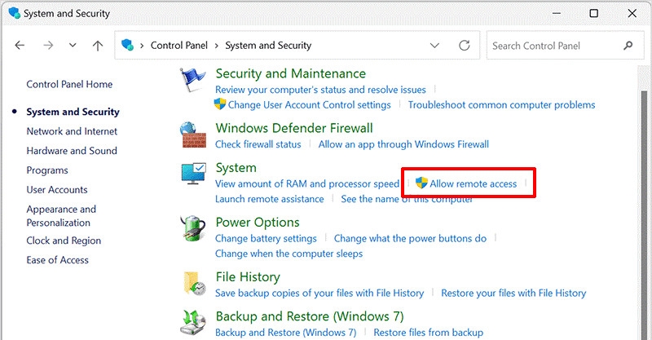Open User Accounts category
The width and height of the screenshot is (652, 340).
point(57,190)
